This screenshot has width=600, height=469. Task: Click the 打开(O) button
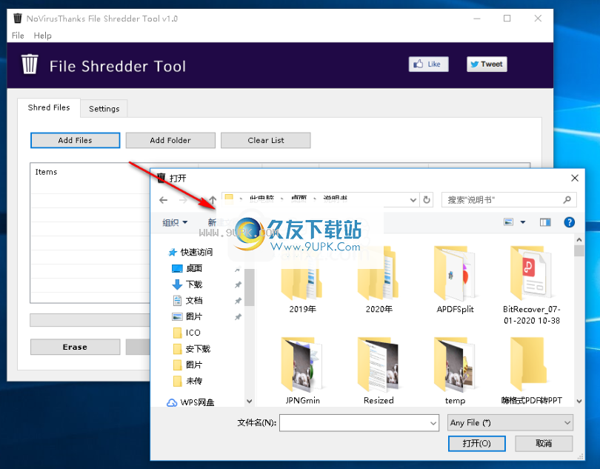click(476, 443)
